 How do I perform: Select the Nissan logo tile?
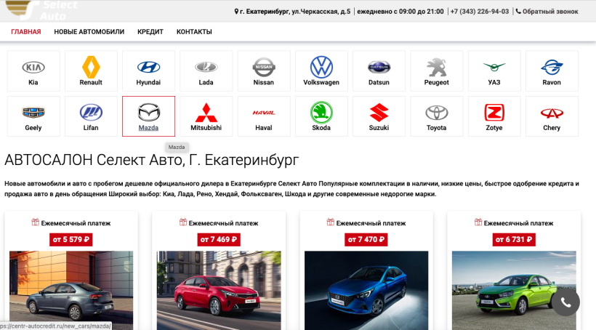(264, 71)
